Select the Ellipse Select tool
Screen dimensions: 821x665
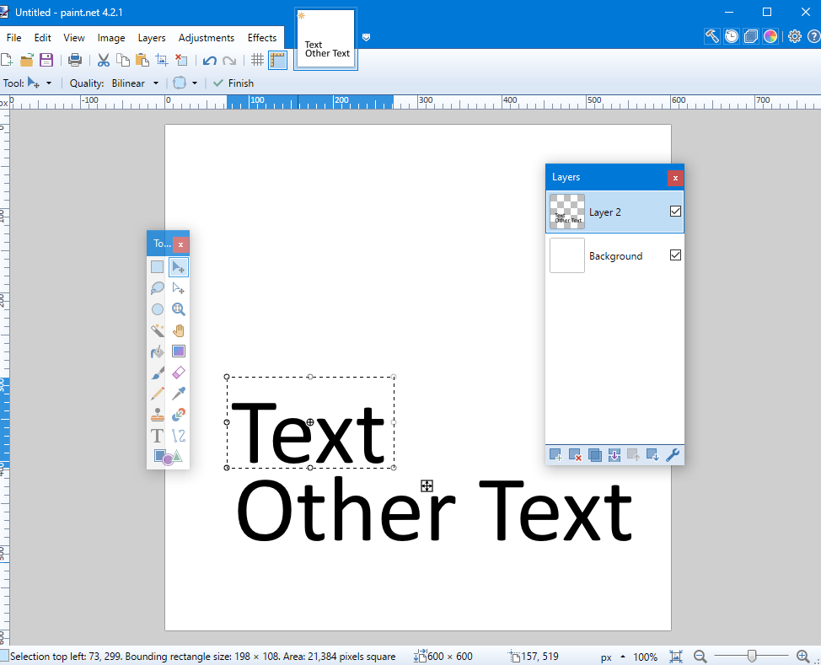point(157,309)
